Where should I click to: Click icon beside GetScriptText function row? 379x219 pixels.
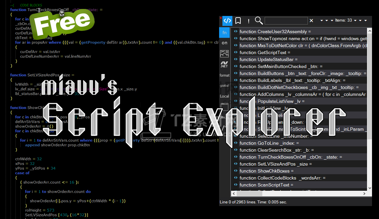point(236,52)
